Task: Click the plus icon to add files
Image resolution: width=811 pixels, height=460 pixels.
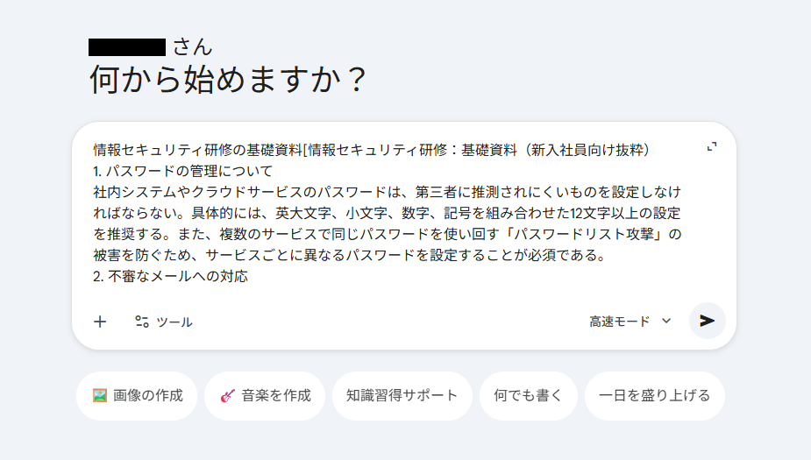Action: (x=100, y=322)
